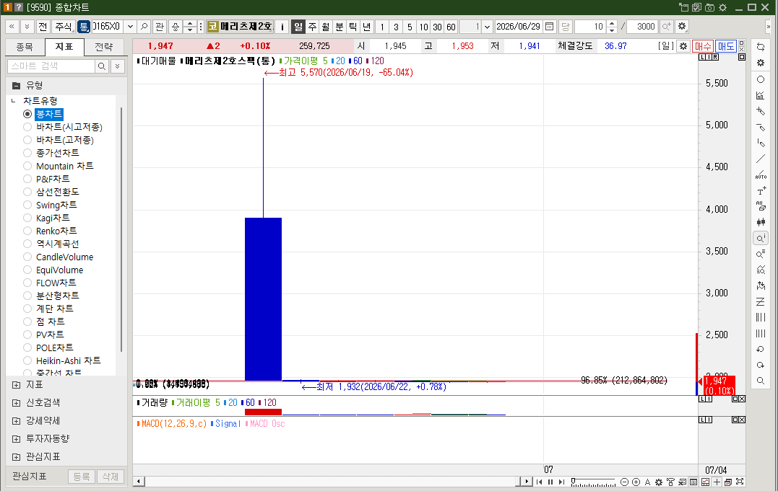The width and height of the screenshot is (778, 491).
Task: Select the text annotation tool
Action: click(x=761, y=191)
